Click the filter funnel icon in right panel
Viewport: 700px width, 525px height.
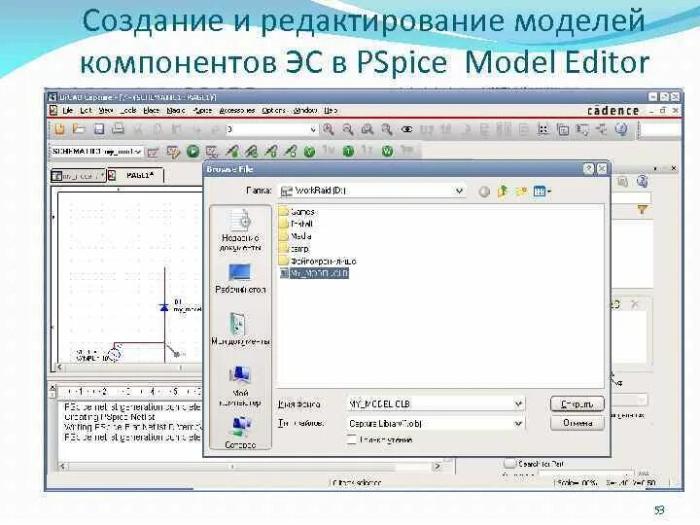(642, 209)
